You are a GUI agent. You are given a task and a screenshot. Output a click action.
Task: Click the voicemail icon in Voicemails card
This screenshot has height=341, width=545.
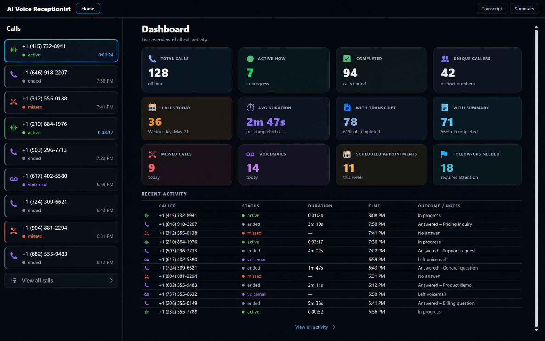[x=251, y=154]
